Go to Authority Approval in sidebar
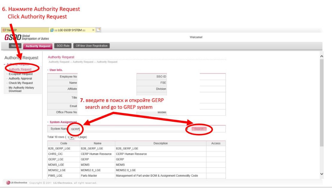The width and height of the screenshot is (332, 188). [20, 79]
